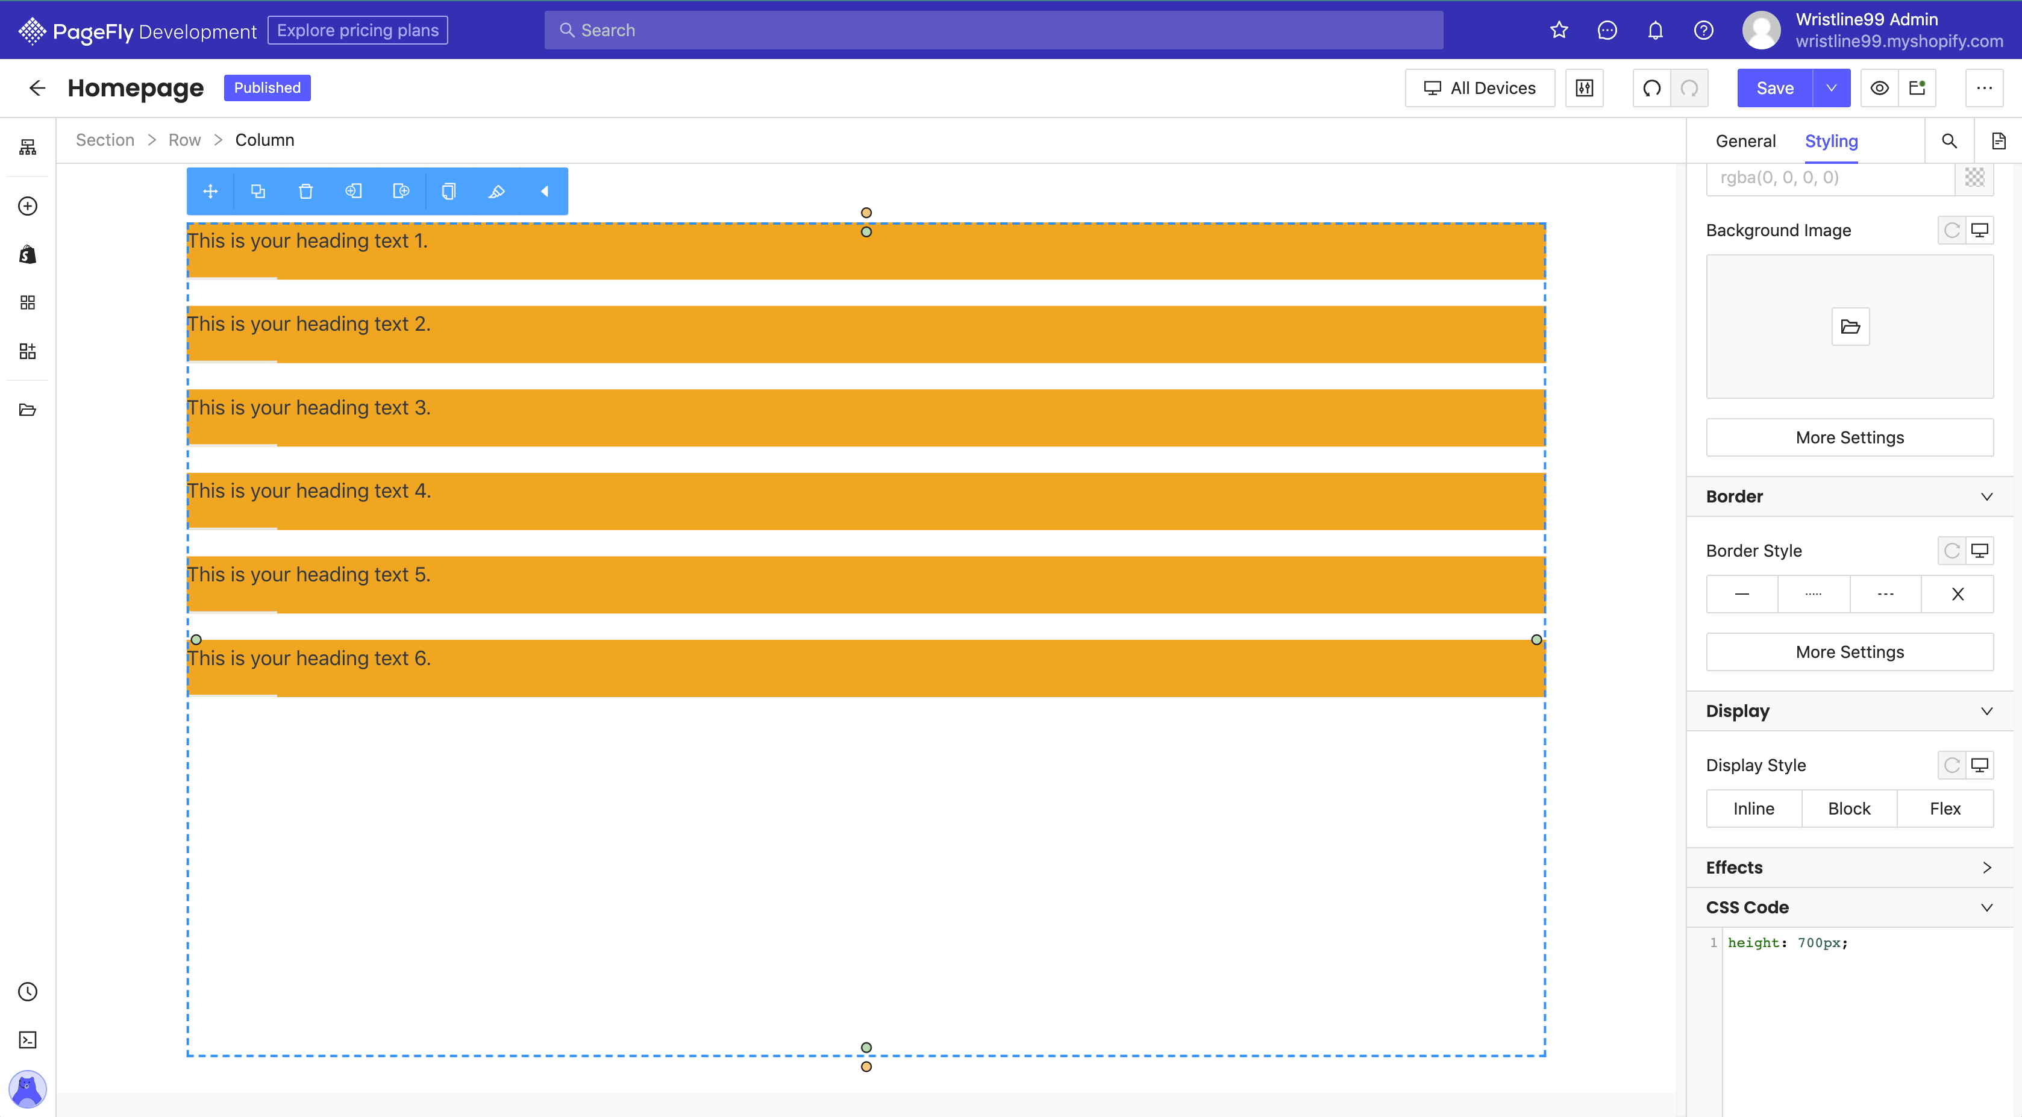Collapse the CSS Code section

[1849, 907]
